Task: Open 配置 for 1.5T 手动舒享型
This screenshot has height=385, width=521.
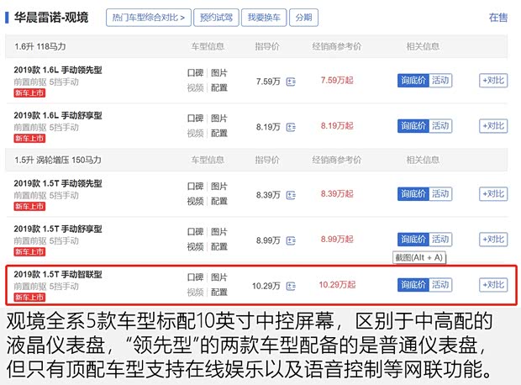Action: pyautogui.click(x=219, y=246)
